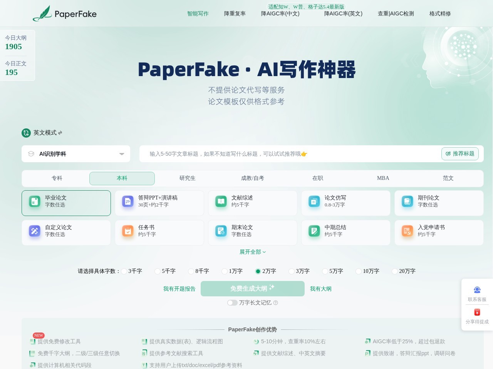Click the 联系客服 headset icon

[x=477, y=290]
